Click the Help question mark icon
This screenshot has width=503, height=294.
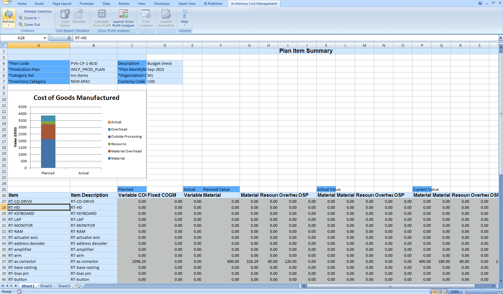pyautogui.click(x=185, y=14)
